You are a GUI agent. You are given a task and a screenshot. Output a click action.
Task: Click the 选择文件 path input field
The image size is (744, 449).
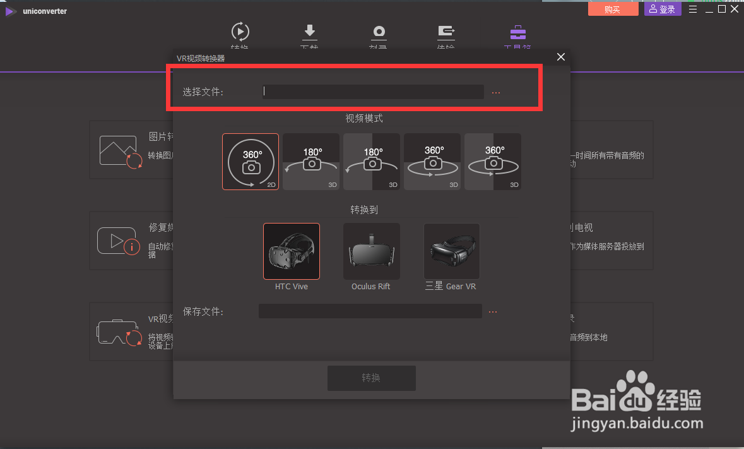click(x=373, y=92)
